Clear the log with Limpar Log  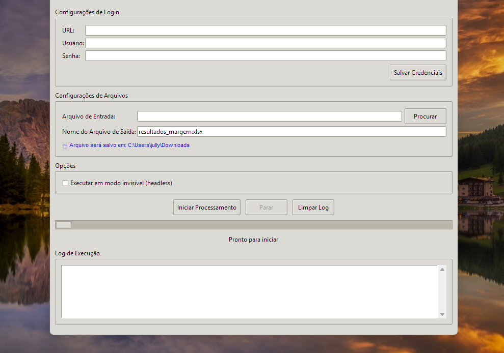click(x=313, y=208)
